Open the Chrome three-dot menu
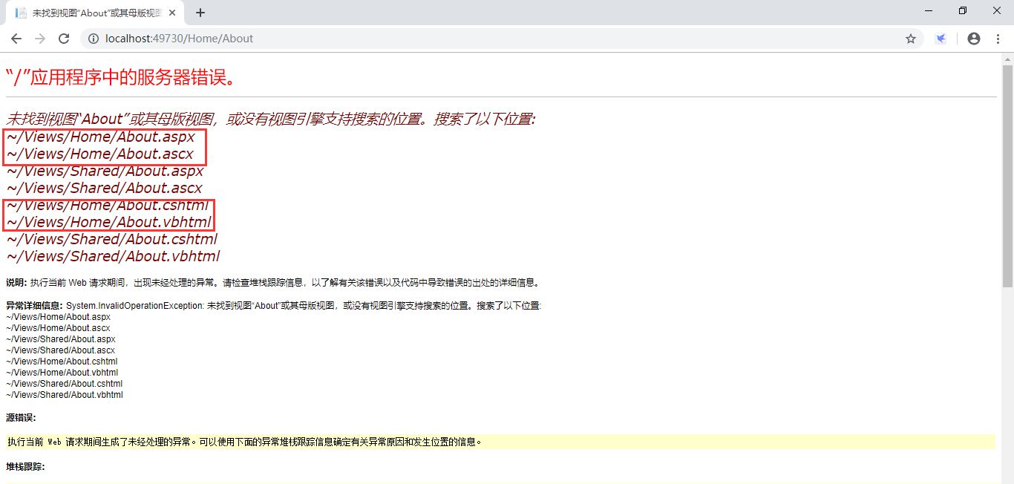This screenshot has width=1014, height=484. [998, 39]
